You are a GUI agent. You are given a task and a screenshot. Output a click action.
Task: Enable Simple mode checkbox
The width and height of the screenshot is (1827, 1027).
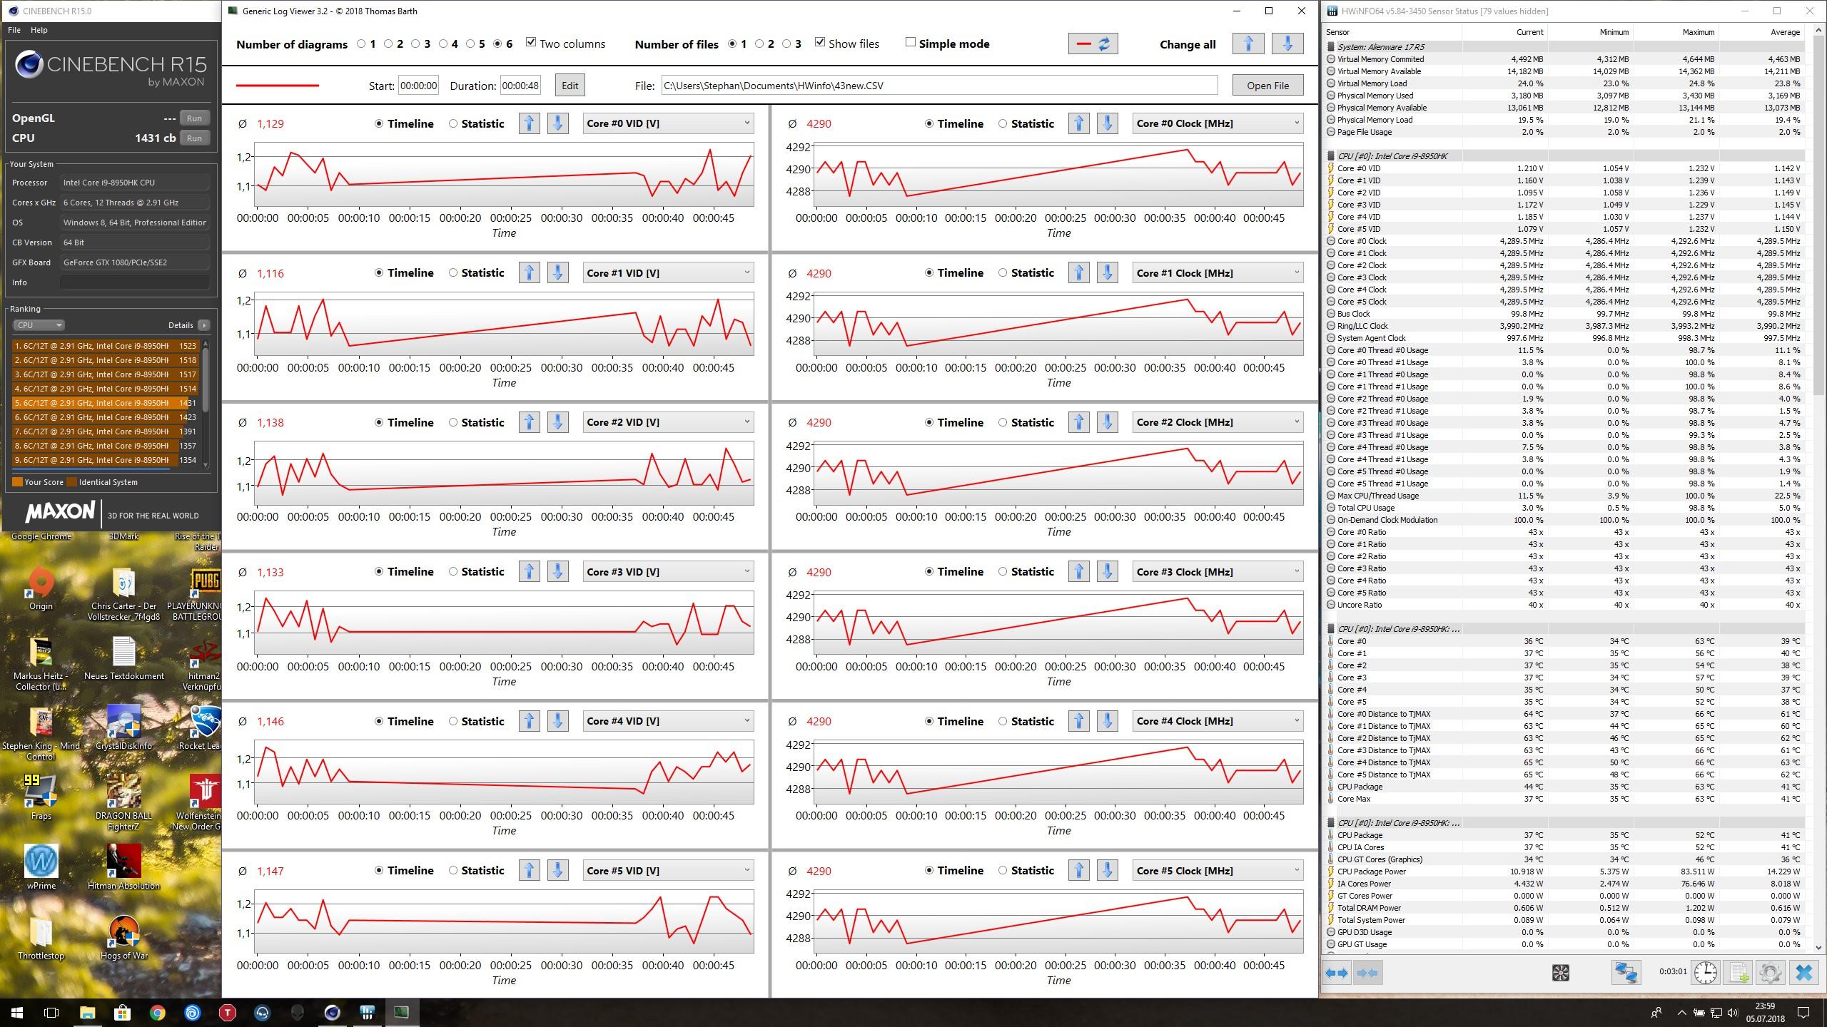pyautogui.click(x=910, y=43)
